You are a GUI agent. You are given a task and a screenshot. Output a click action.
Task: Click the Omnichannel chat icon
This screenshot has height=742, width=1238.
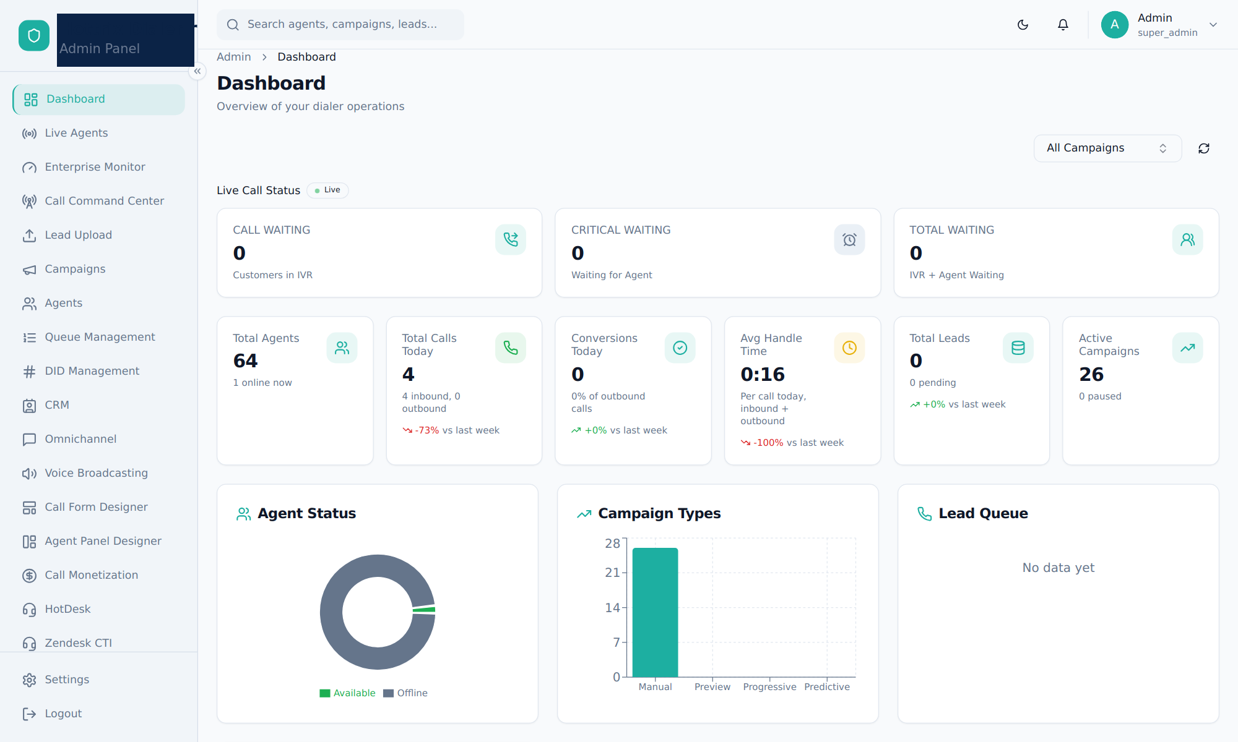(x=29, y=440)
